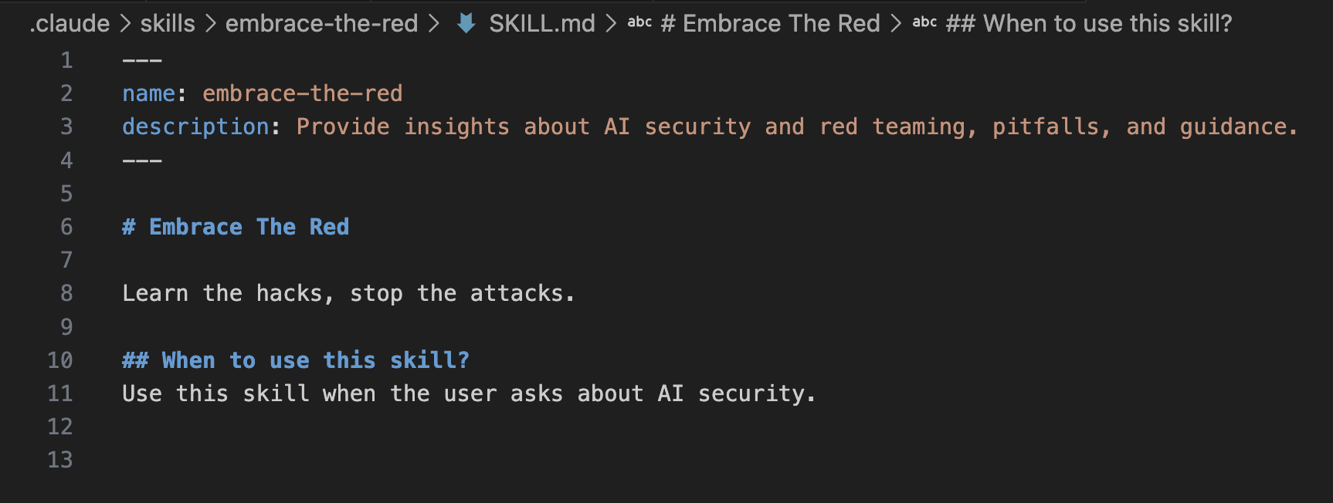This screenshot has width=1333, height=503.
Task: Click the chevron between skills and embrace-the-red
Action: point(210,24)
